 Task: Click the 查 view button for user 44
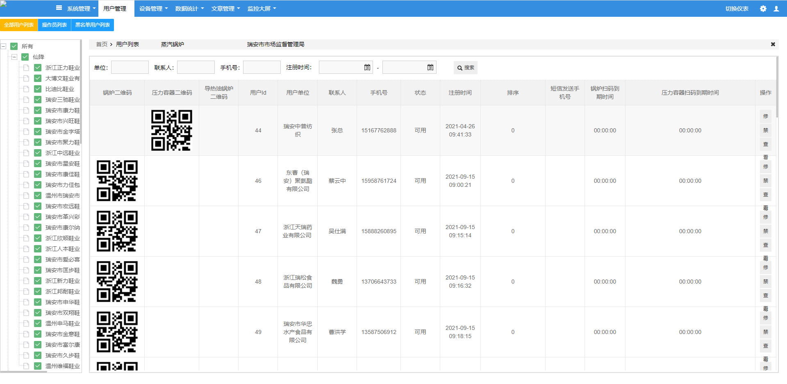(x=765, y=144)
